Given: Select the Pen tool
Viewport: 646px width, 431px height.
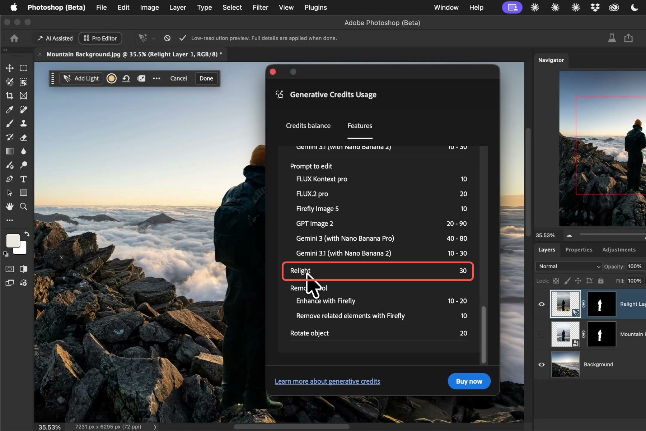Looking at the screenshot, I should [10, 179].
